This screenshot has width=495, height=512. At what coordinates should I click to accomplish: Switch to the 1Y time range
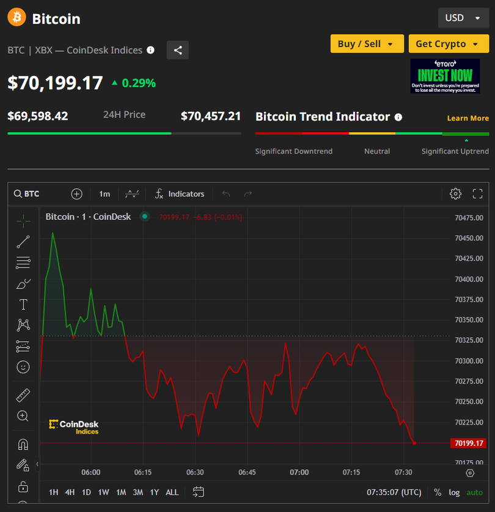(x=155, y=492)
